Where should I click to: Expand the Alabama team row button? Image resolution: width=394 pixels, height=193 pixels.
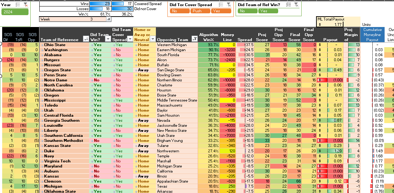pos(43,55)
